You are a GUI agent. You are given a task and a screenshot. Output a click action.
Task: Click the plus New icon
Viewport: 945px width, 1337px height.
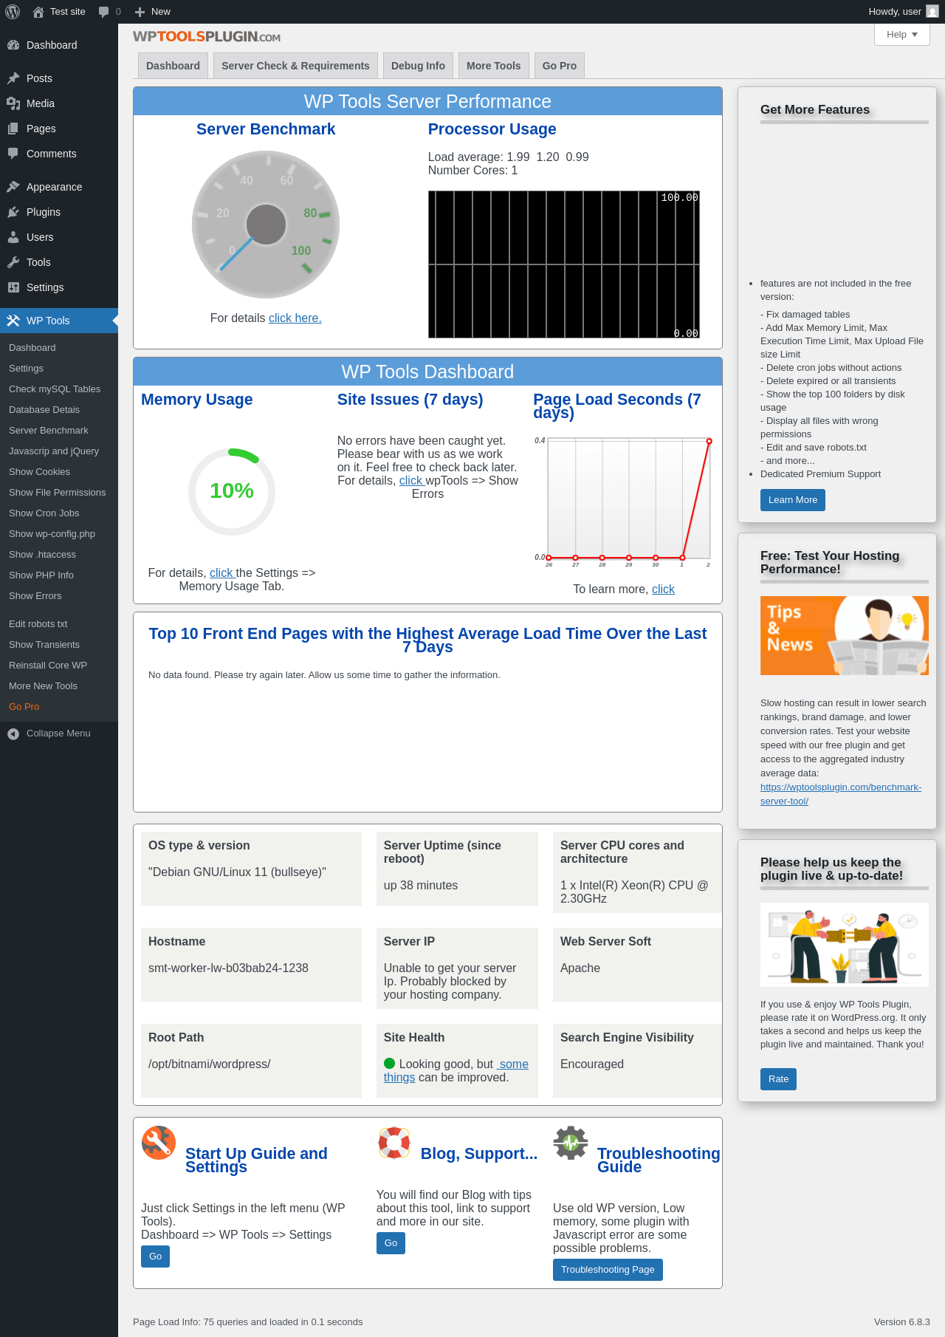click(140, 12)
